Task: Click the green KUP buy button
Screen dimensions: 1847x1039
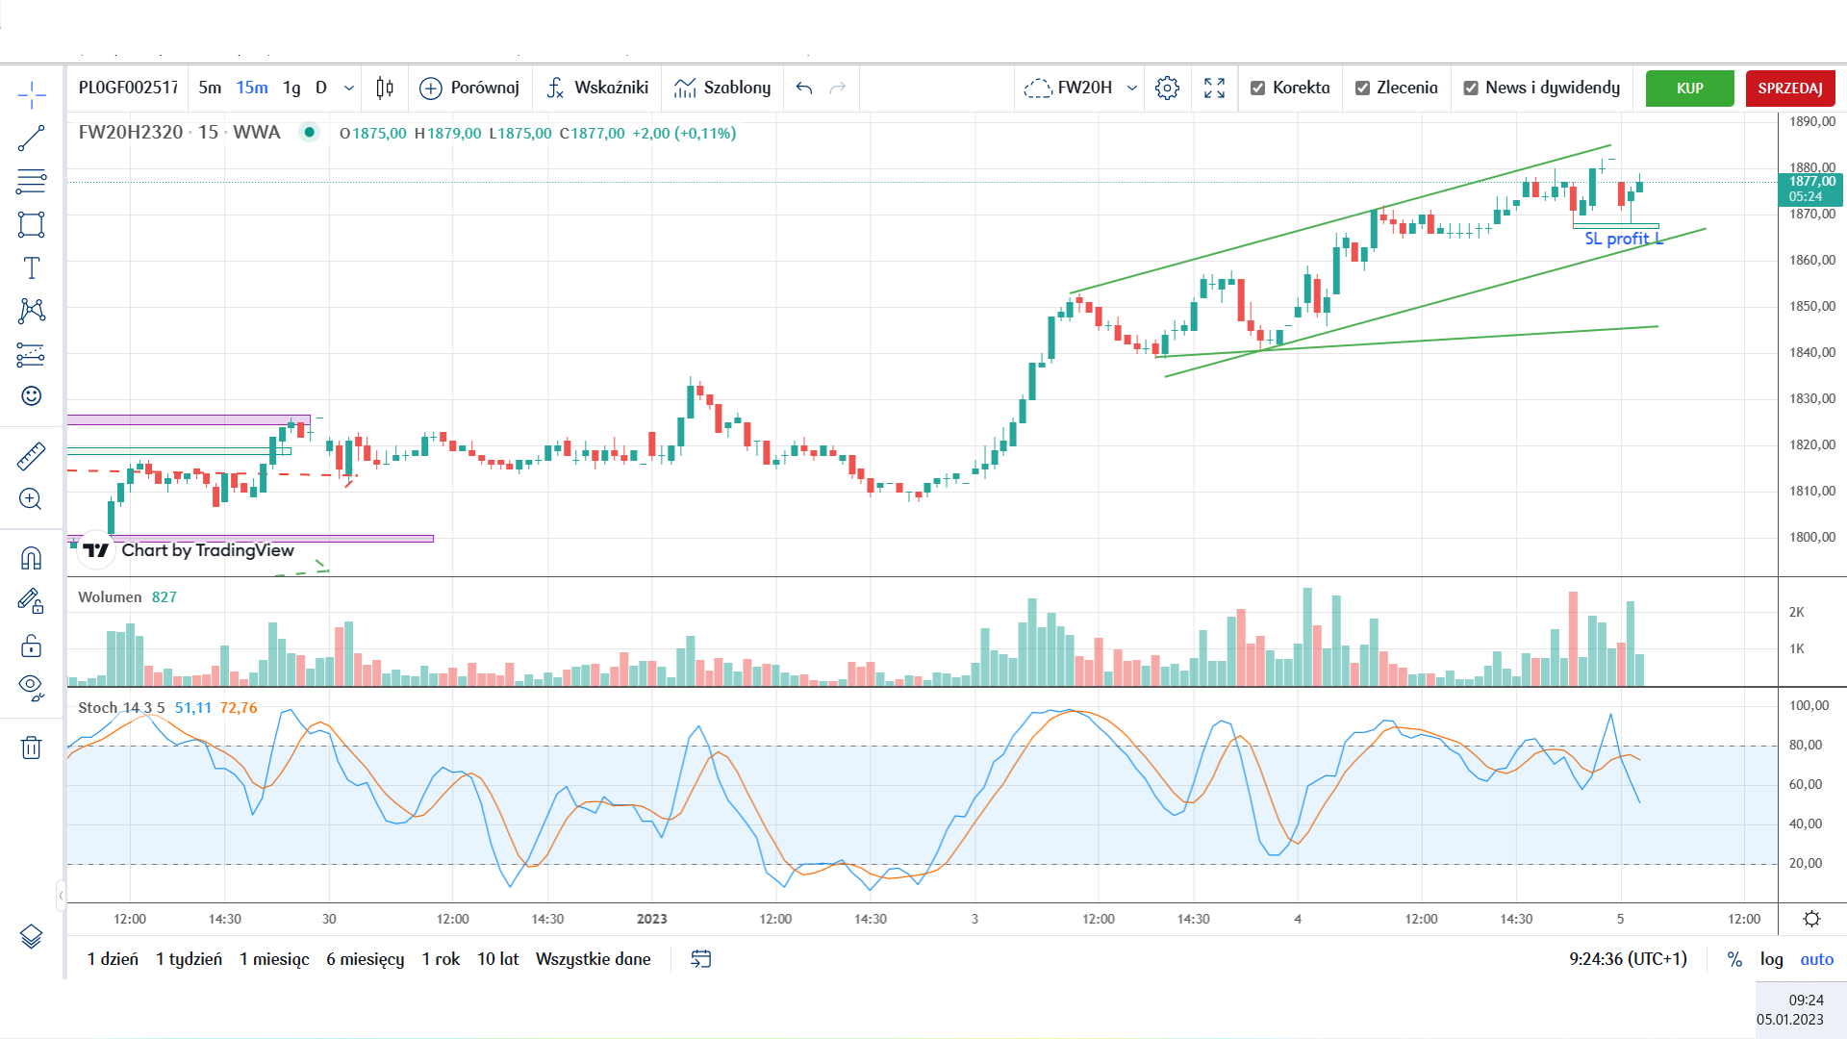Action: 1689,88
